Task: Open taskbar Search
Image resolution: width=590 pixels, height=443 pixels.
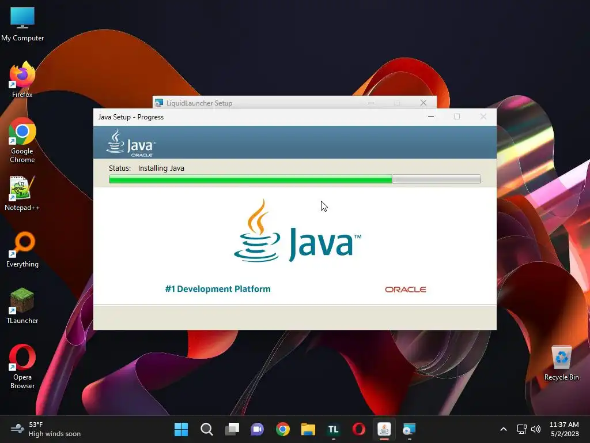Action: tap(207, 429)
